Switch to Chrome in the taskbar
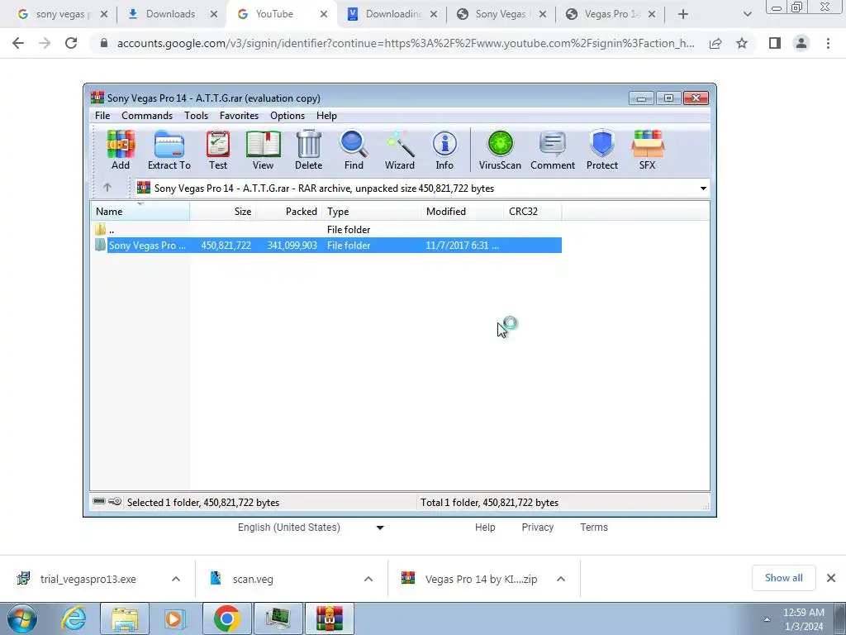Screen dimensions: 846x635 coord(226,618)
